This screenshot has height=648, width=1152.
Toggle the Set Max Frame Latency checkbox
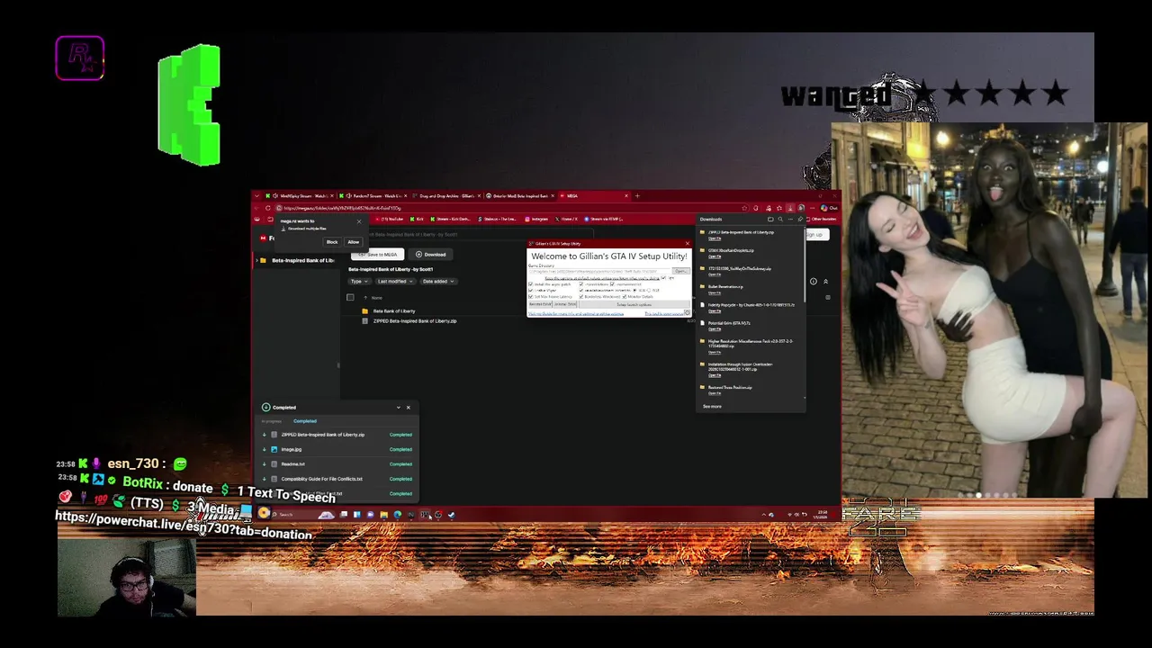(531, 296)
